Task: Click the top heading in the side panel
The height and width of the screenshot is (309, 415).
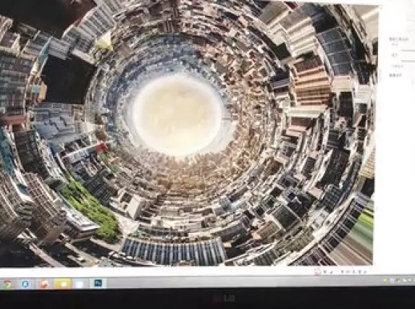Action: tap(398, 39)
